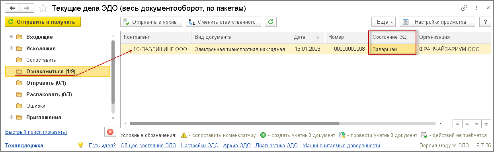Image resolution: width=494 pixels, height=152 pixels.
Task: Sort by Контрагент column header
Action: (x=156, y=37)
